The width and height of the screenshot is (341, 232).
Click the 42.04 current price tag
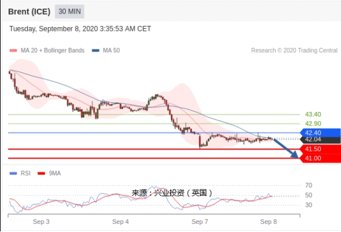coord(320,140)
